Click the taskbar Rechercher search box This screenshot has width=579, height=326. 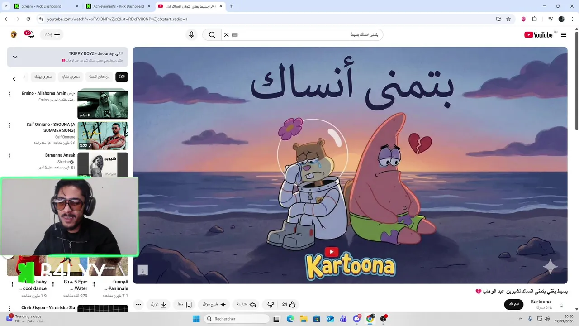point(237,319)
